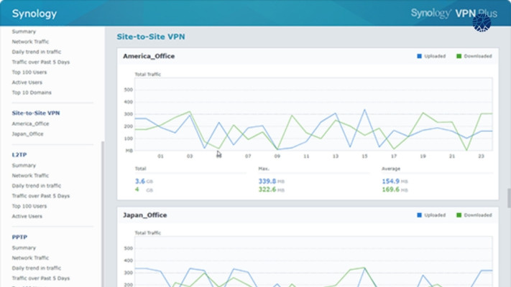The height and width of the screenshot is (287, 511).
Task: Open Top 10 Domains in sidebar
Action: pos(32,93)
